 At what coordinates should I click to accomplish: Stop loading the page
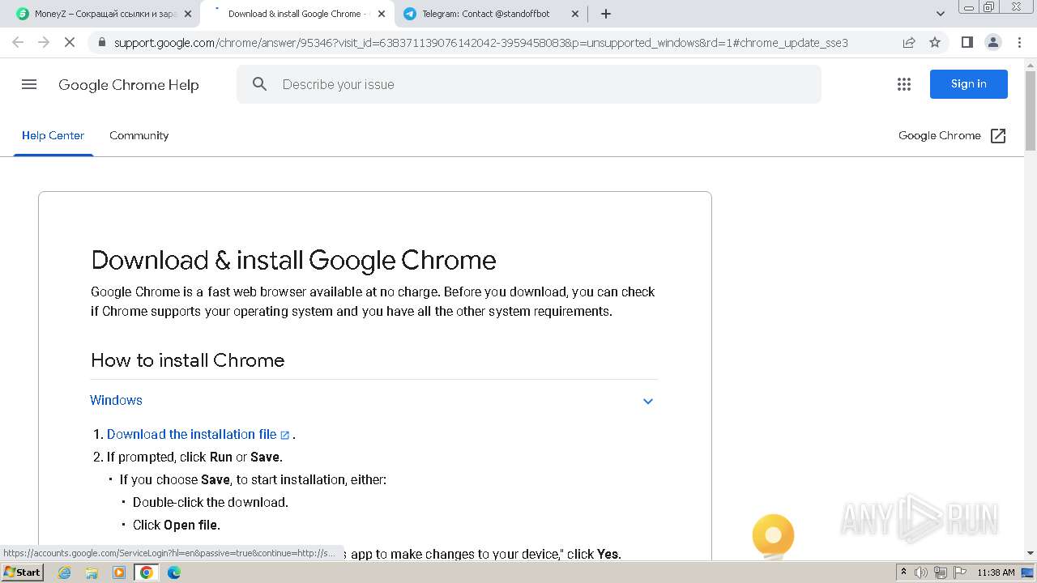pyautogui.click(x=70, y=42)
